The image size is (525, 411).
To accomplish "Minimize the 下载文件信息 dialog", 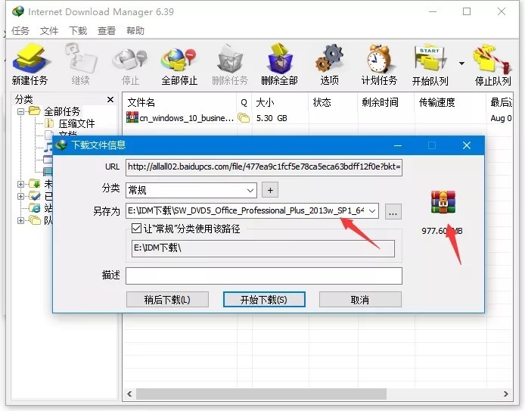I will 398,145.
